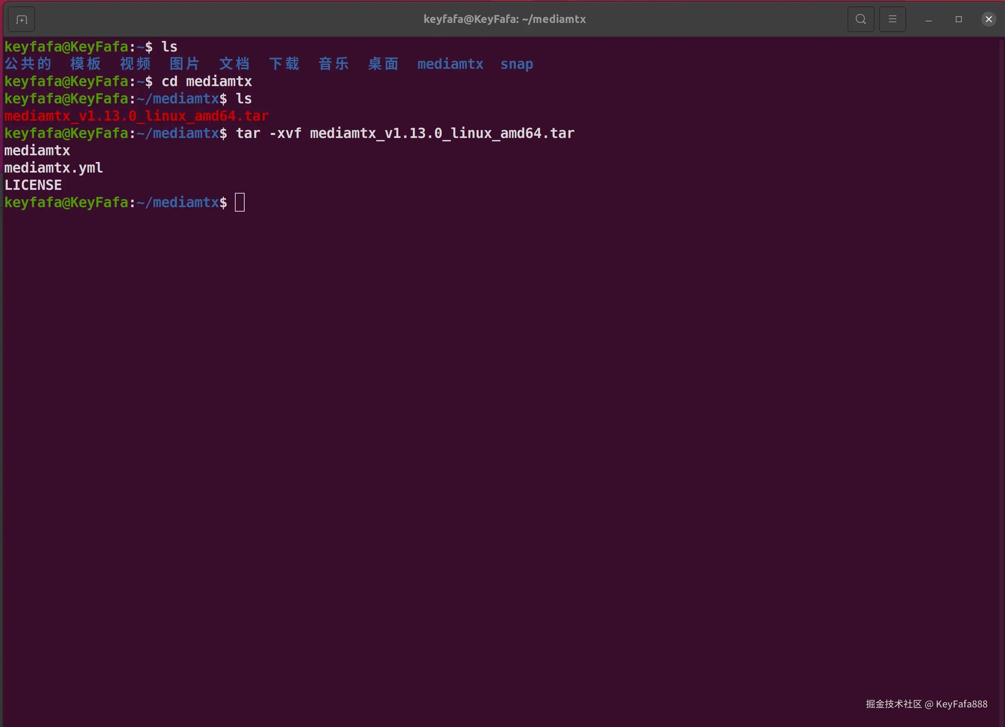Screen dimensions: 1005x727
Task: Click the 桌面 folder name
Action: (383, 64)
